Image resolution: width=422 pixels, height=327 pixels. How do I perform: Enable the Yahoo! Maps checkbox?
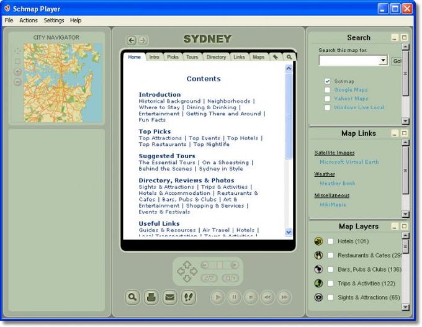point(327,99)
